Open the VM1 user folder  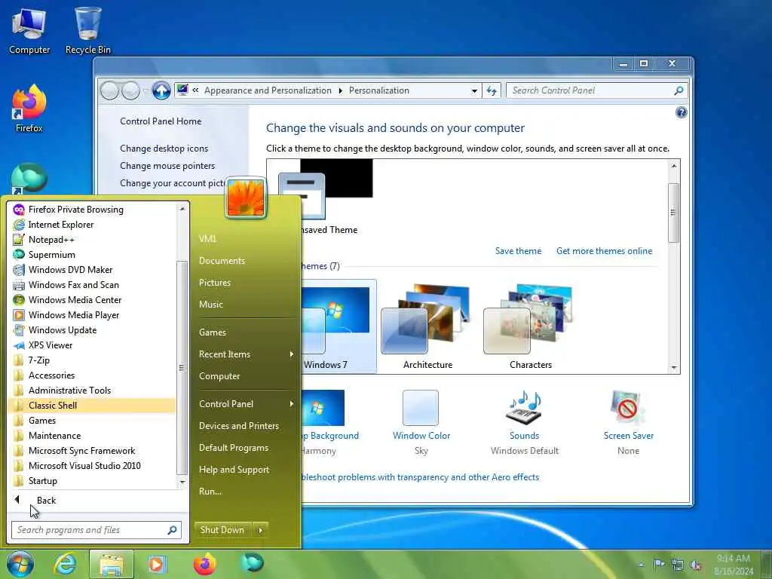pyautogui.click(x=207, y=239)
